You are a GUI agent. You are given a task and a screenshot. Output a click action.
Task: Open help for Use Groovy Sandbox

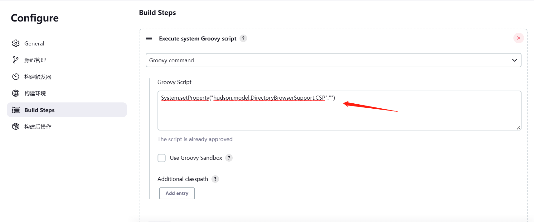(229, 158)
